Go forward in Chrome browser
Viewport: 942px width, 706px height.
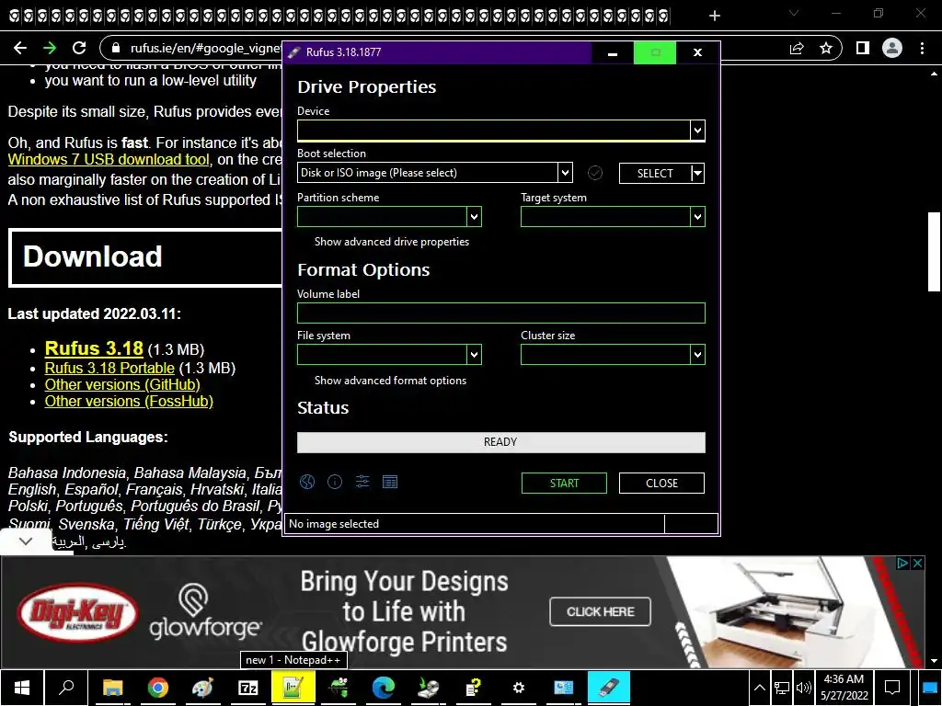coord(50,48)
